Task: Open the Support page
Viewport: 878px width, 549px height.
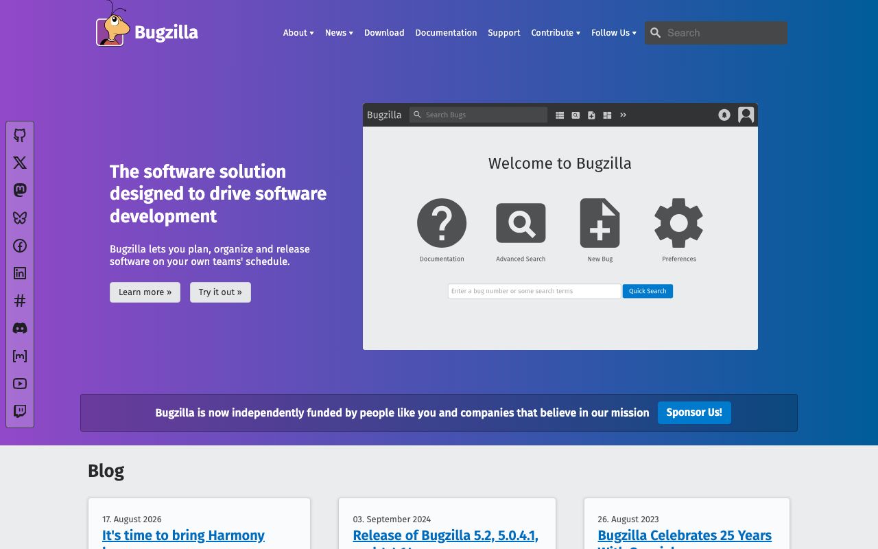Action: coord(504,33)
